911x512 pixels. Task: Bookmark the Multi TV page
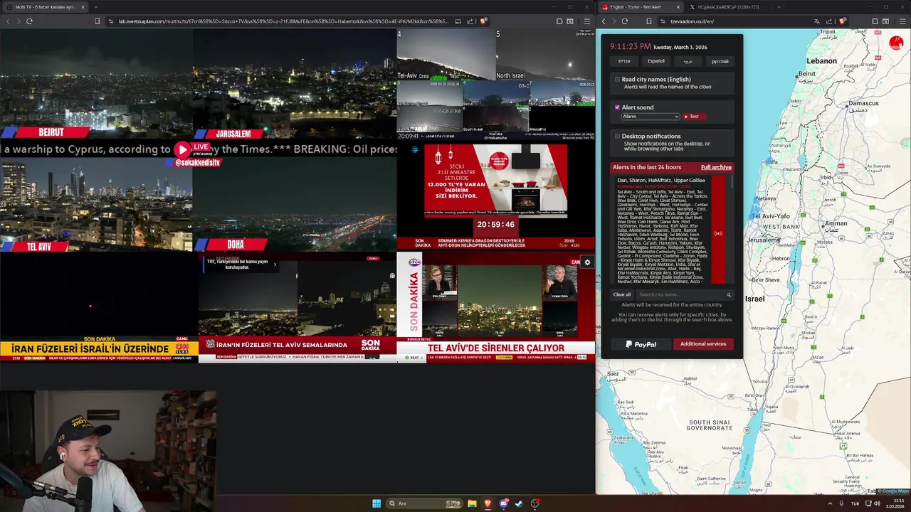click(97, 21)
